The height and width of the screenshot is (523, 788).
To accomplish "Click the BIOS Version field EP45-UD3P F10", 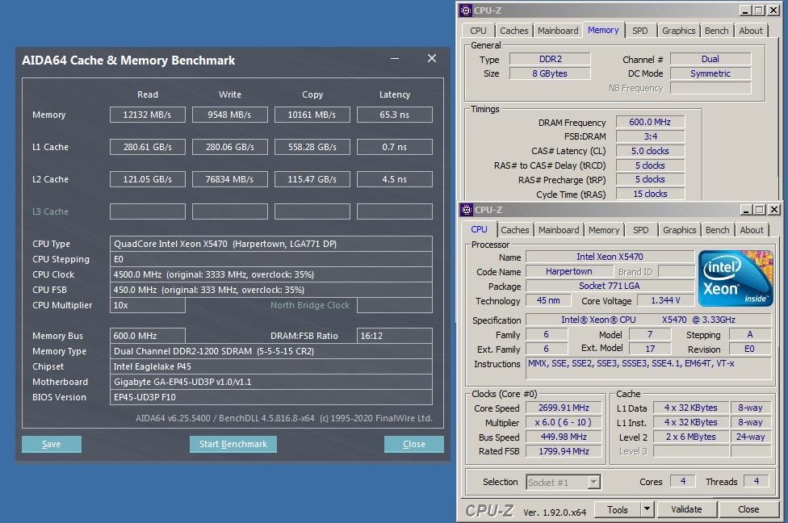I will pyautogui.click(x=271, y=397).
